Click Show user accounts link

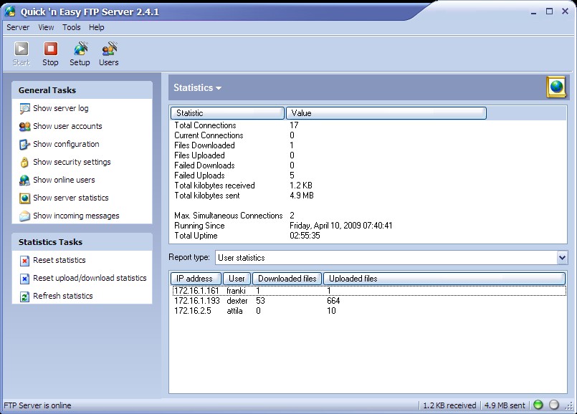tap(67, 126)
